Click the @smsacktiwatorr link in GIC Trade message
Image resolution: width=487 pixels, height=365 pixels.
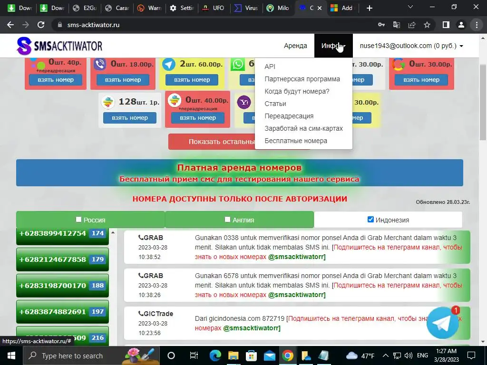click(x=252, y=328)
